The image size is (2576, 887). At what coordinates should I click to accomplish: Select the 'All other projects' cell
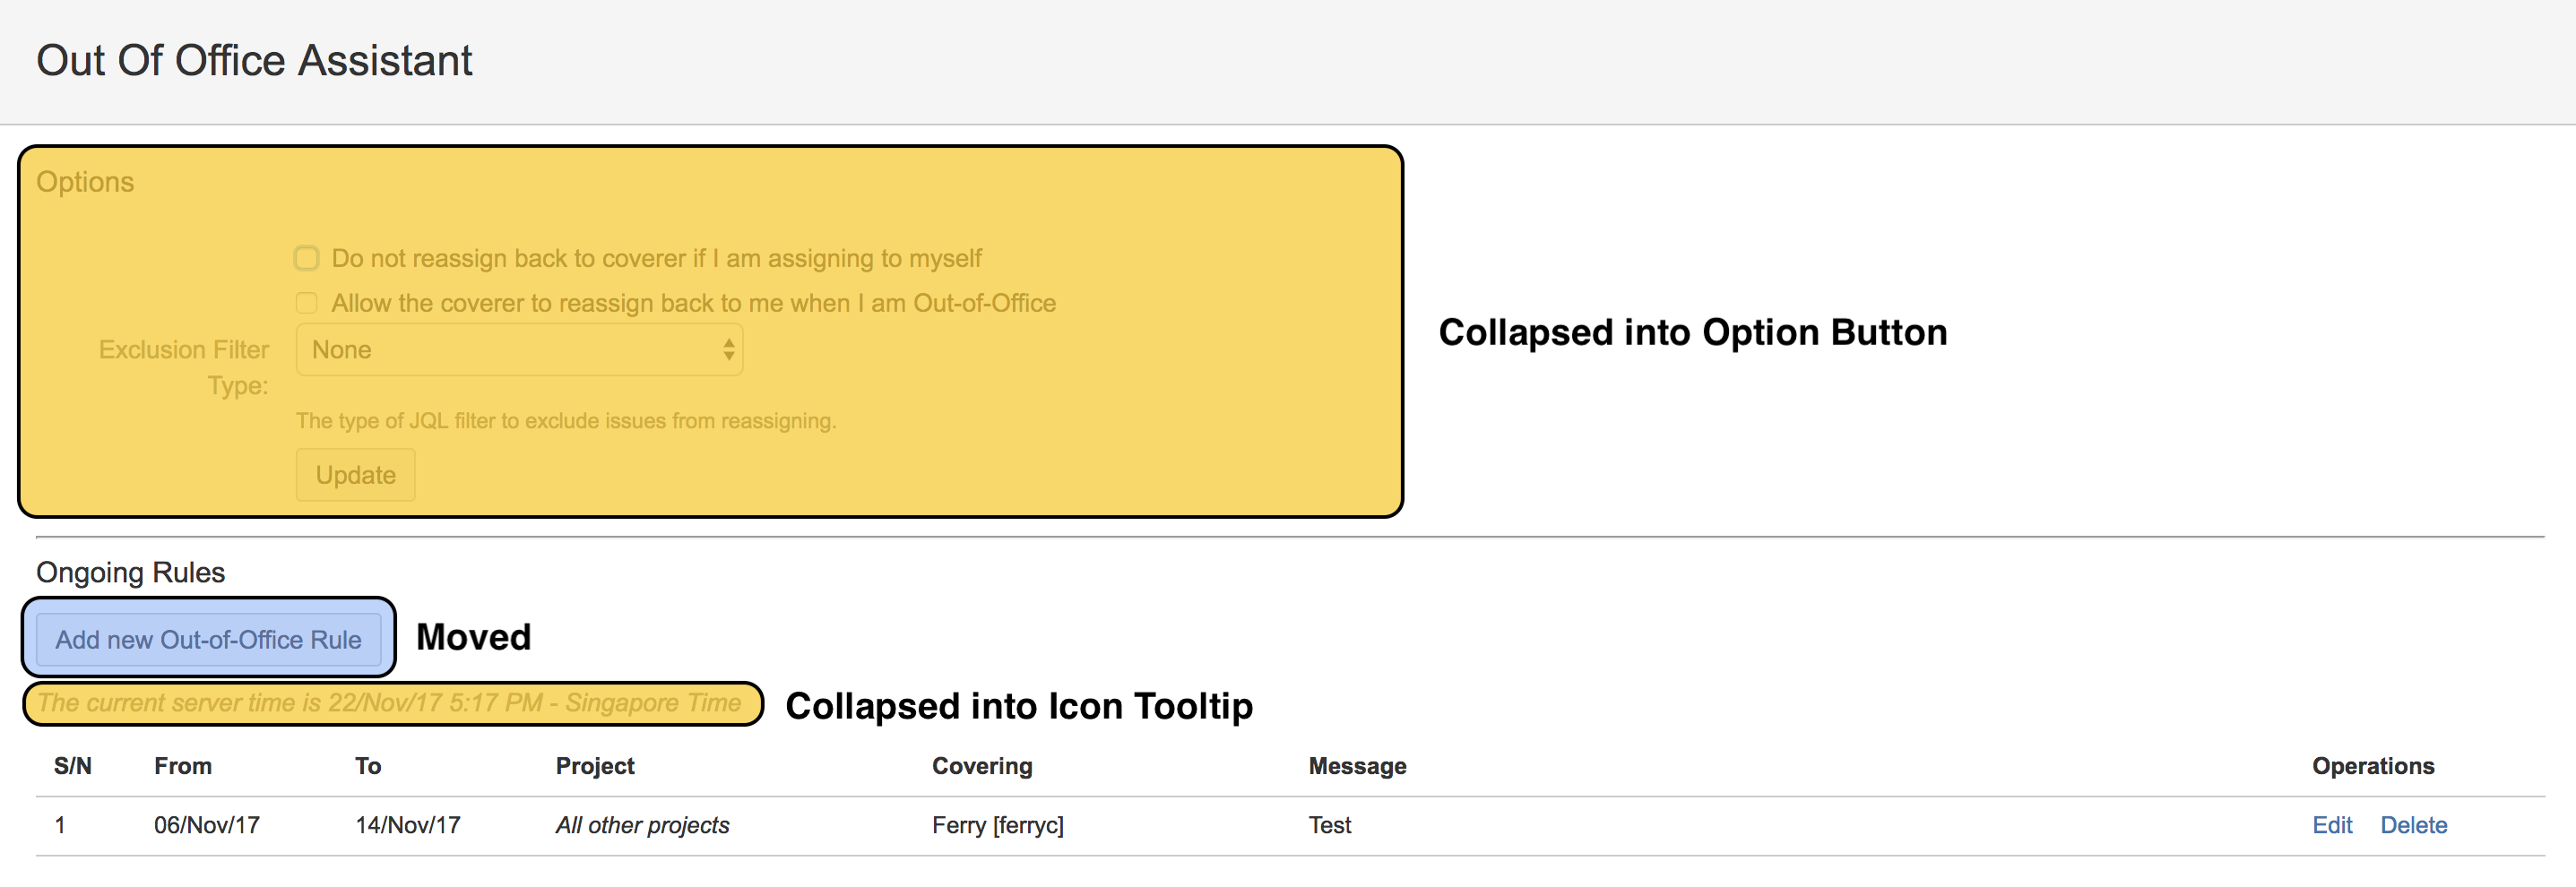642,825
